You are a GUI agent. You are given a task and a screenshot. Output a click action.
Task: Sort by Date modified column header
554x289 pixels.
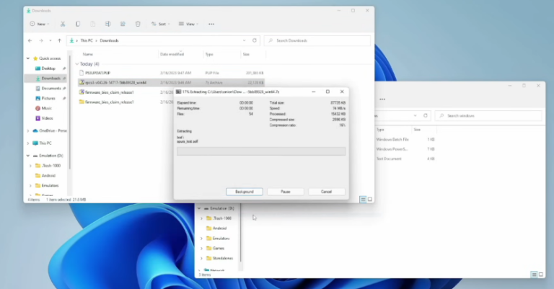point(172,54)
